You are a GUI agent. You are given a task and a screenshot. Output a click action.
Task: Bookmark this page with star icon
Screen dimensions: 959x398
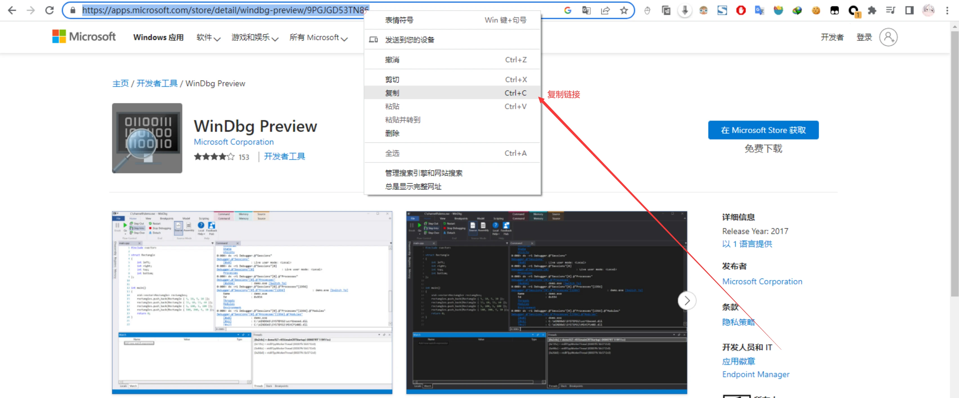[624, 10]
